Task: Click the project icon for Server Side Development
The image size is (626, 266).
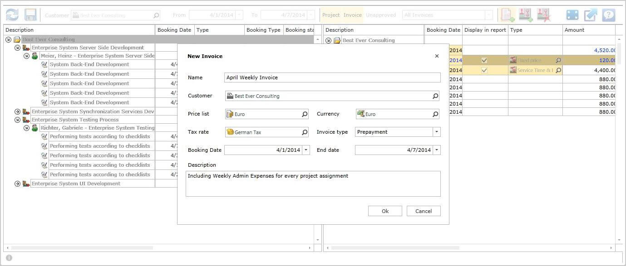Action: (26, 48)
